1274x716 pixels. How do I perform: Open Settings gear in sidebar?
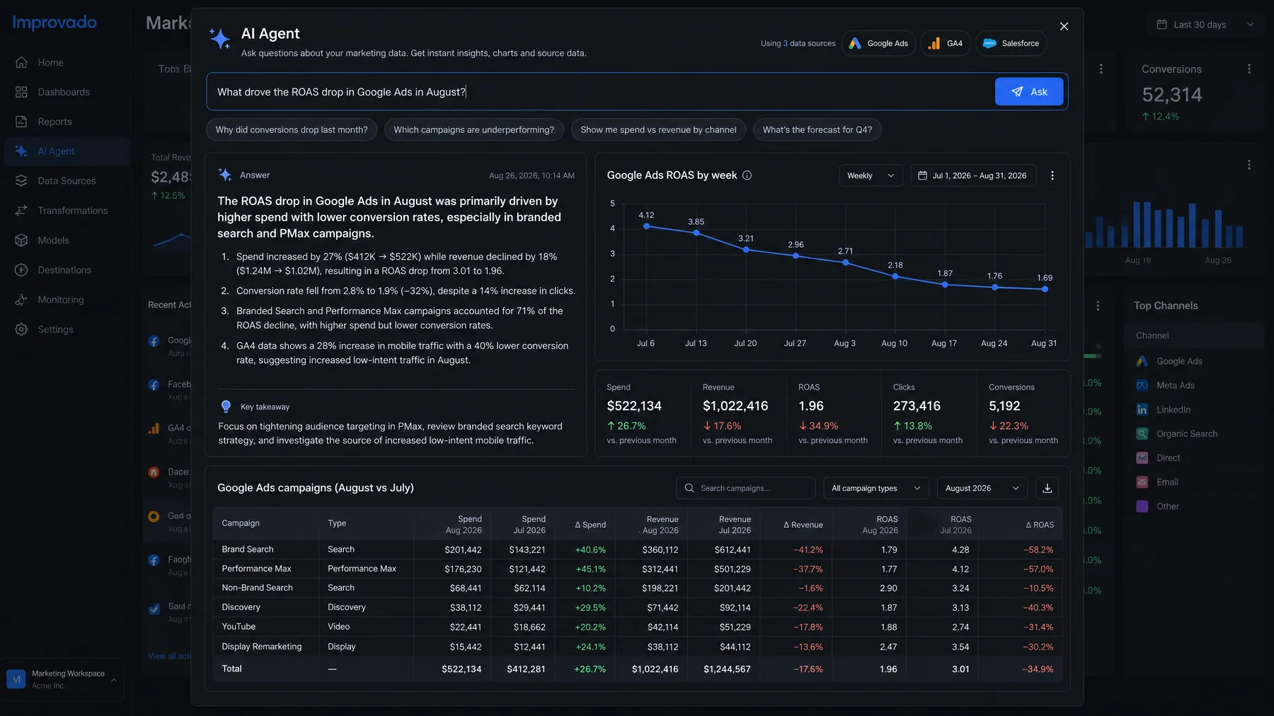coord(21,330)
